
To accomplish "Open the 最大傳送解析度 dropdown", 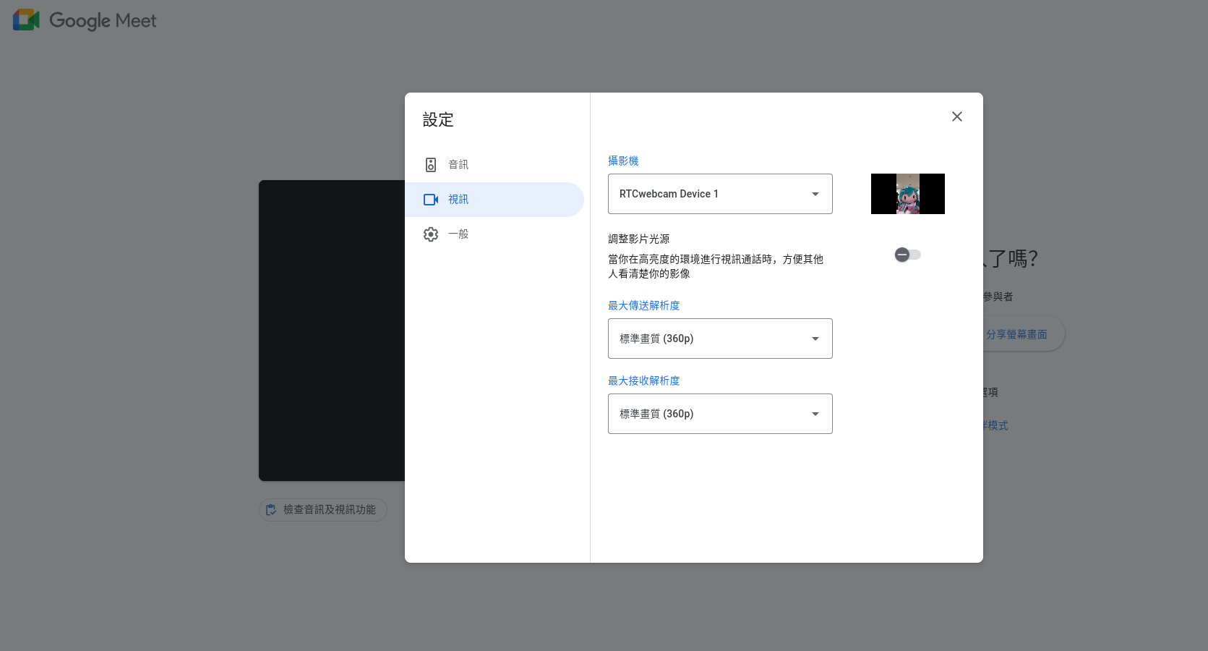I will pos(720,339).
